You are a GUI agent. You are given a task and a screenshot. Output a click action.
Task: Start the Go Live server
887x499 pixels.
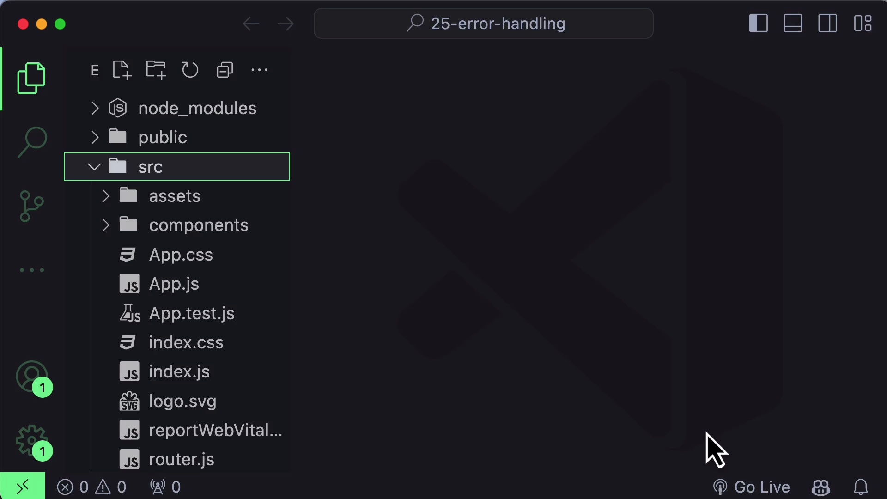click(751, 487)
